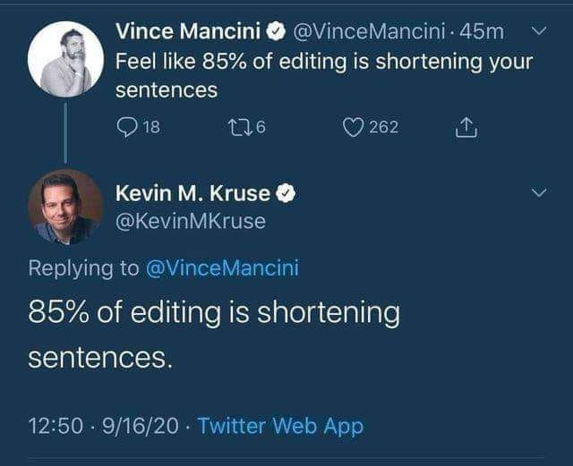Open Vince's tweet about shortening your sentences

(323, 76)
